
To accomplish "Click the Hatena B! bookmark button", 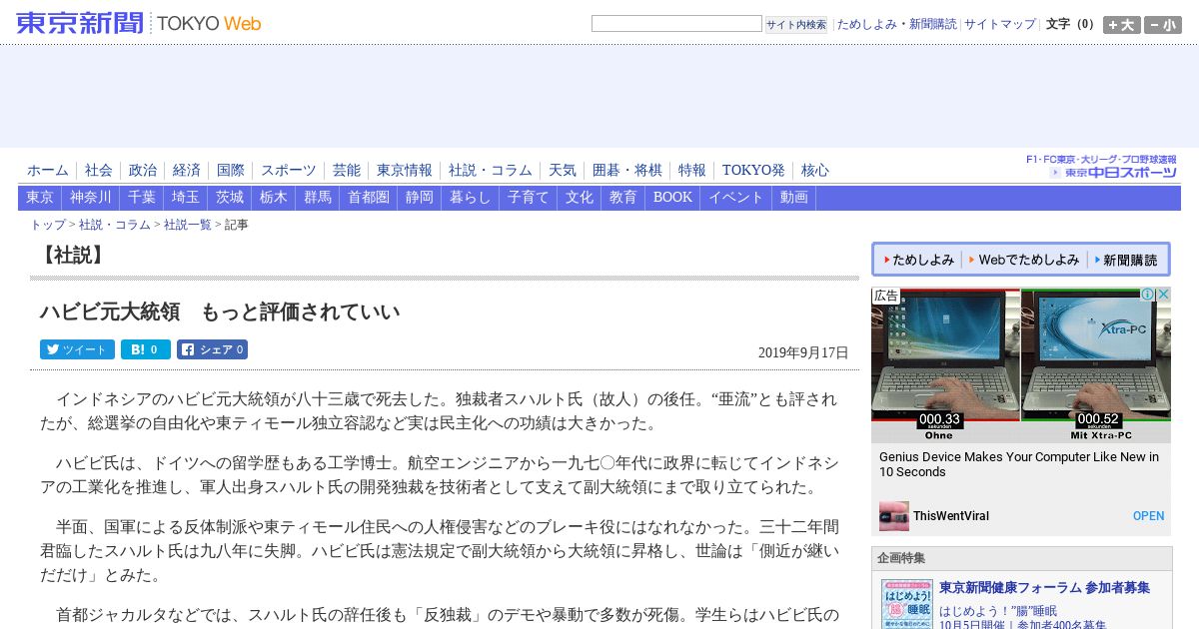I will 146,349.
